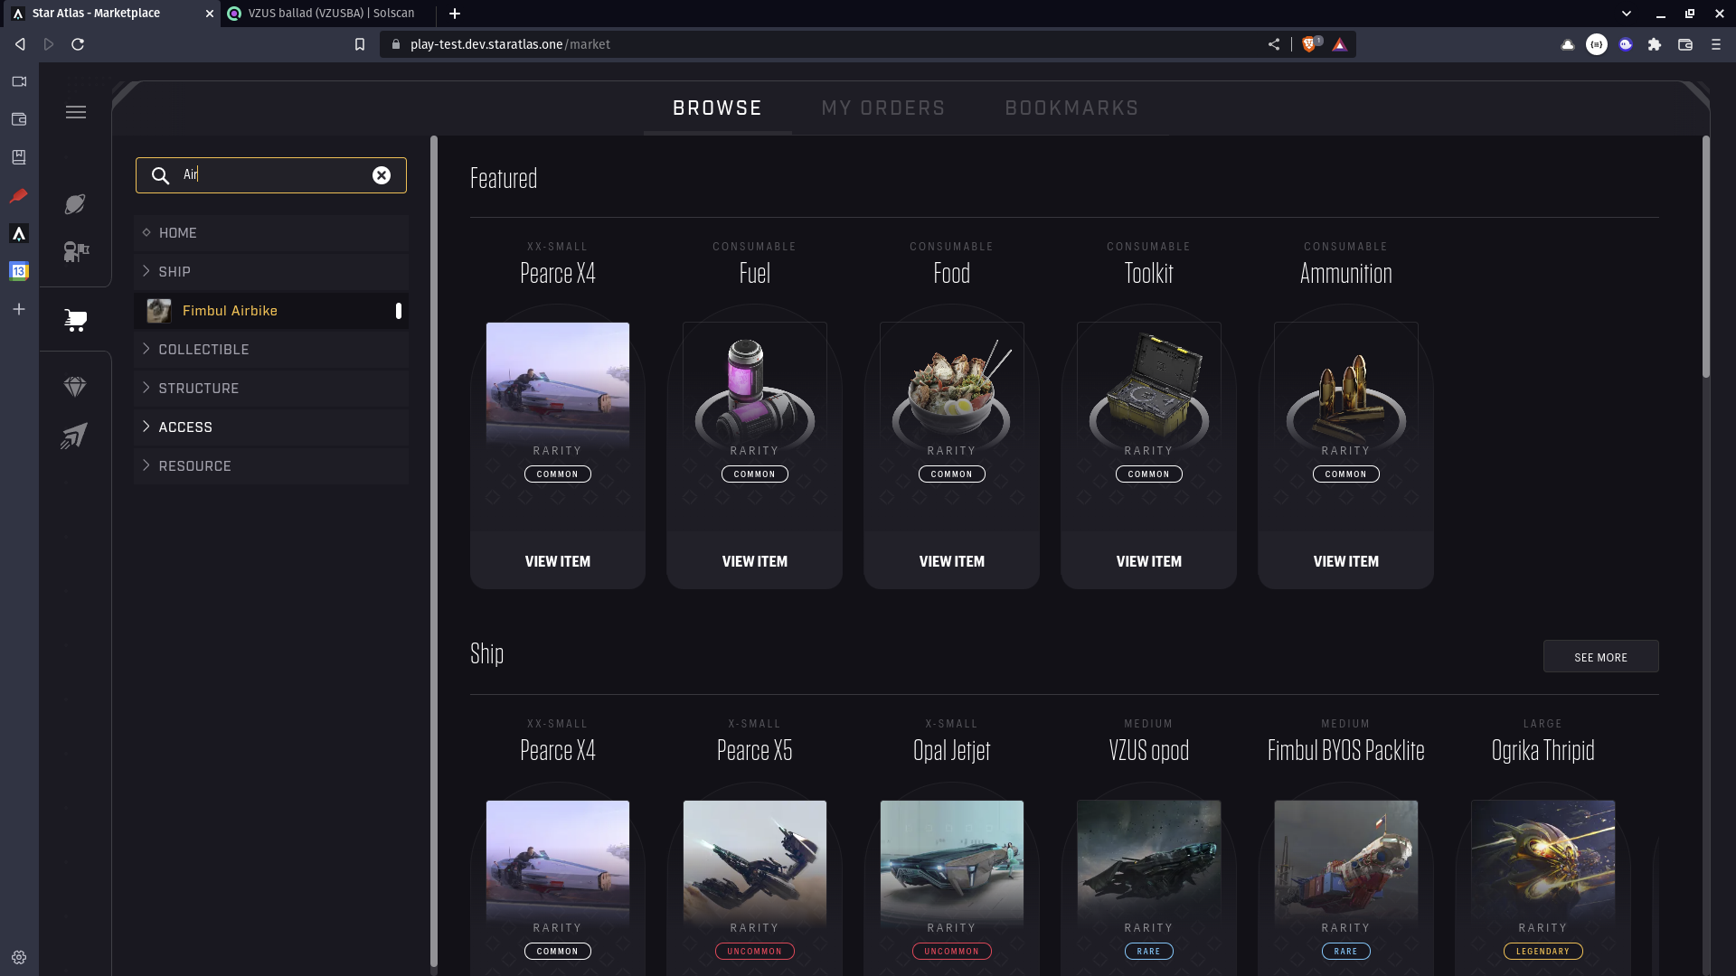The image size is (1736, 976).
Task: Add a new sidebar panel with plus
Action: (x=19, y=309)
